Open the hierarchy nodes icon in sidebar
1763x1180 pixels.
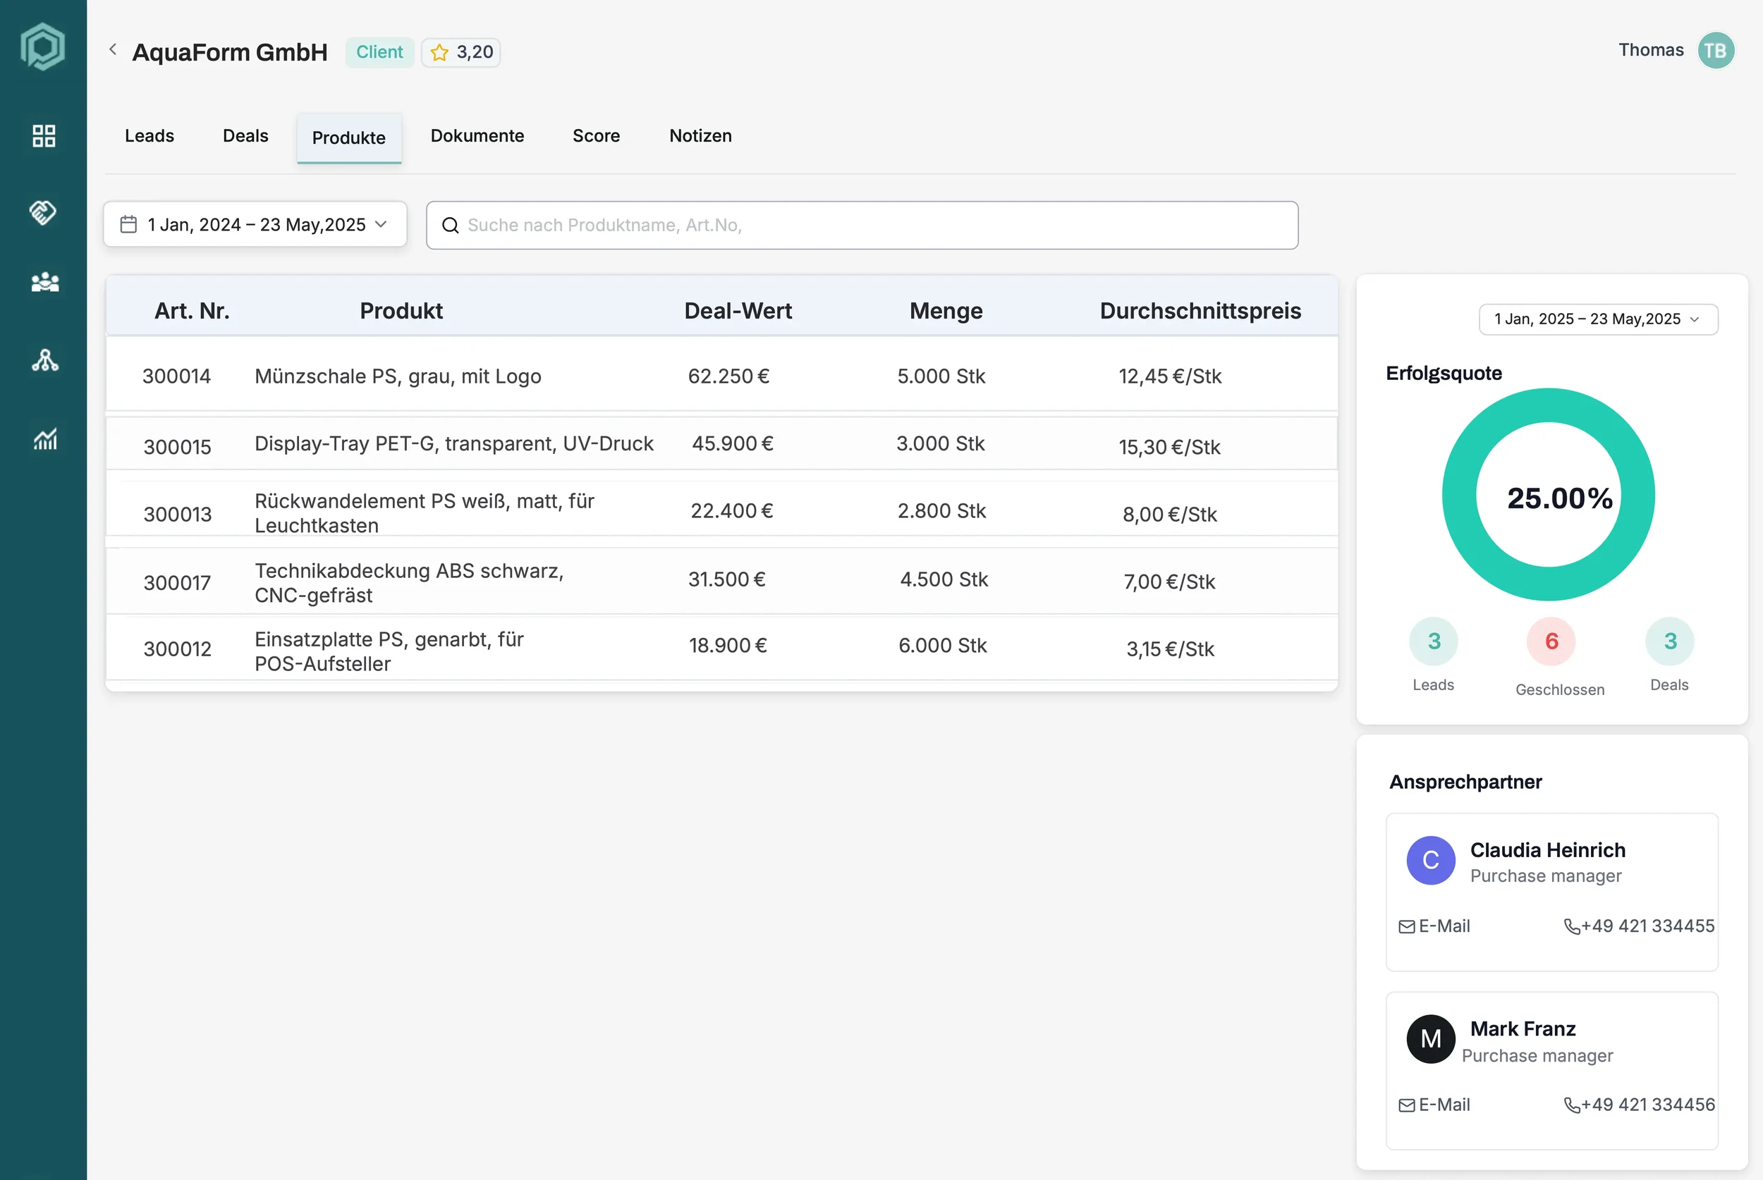point(44,360)
